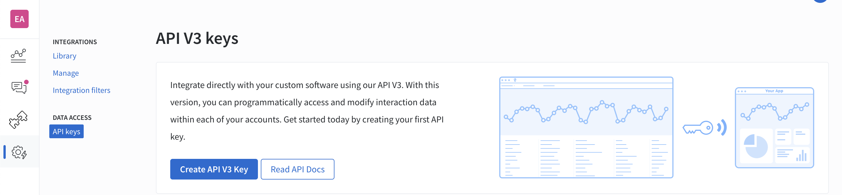Image resolution: width=842 pixels, height=195 pixels.
Task: Select the puzzle piece integrations icon
Action: [18, 119]
